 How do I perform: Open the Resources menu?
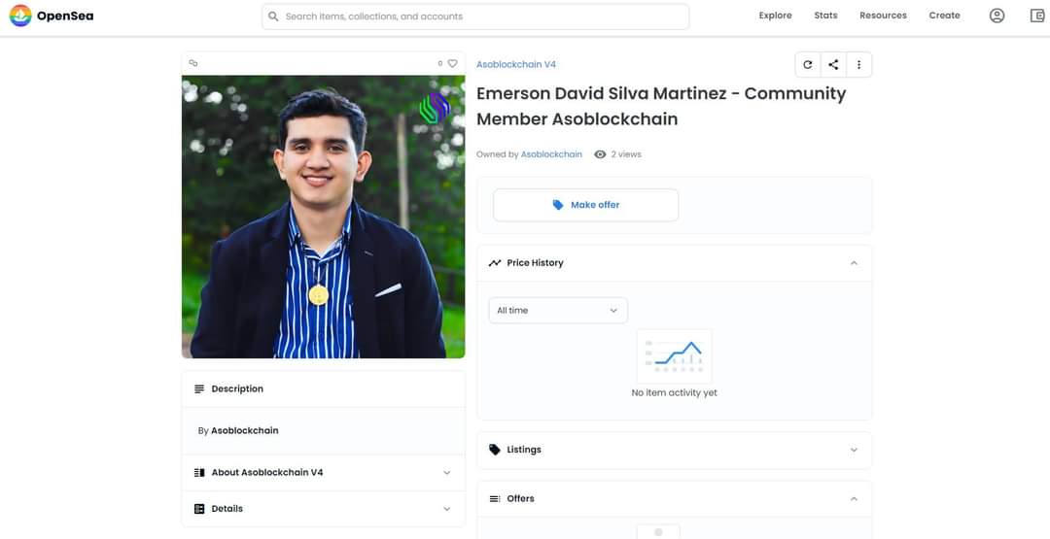883,16
